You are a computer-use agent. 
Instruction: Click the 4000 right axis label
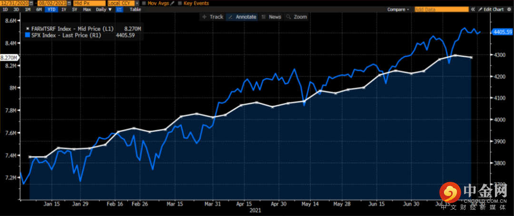tap(499, 119)
